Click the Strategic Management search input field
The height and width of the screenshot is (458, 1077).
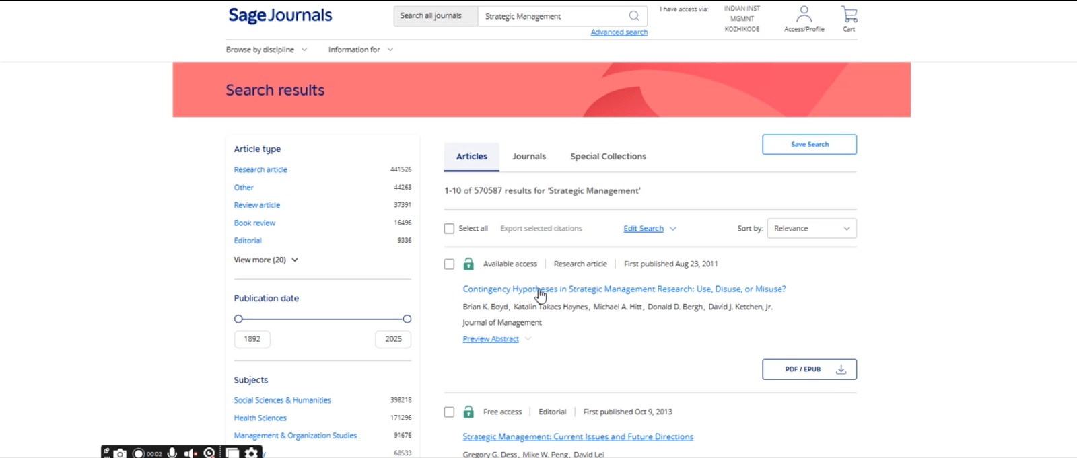[x=551, y=16]
